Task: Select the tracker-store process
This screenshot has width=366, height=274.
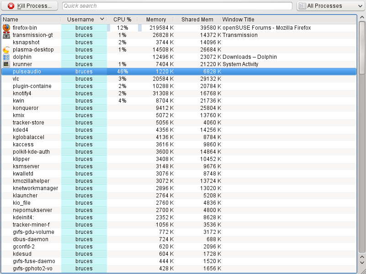Action: pyautogui.click(x=28, y=123)
